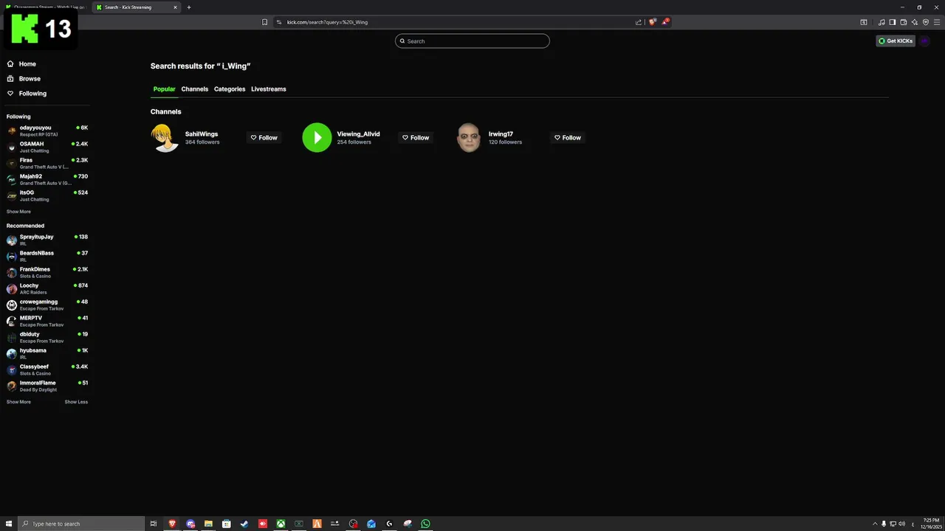Click the Kick search input field
This screenshot has width=945, height=531.
[x=472, y=41]
